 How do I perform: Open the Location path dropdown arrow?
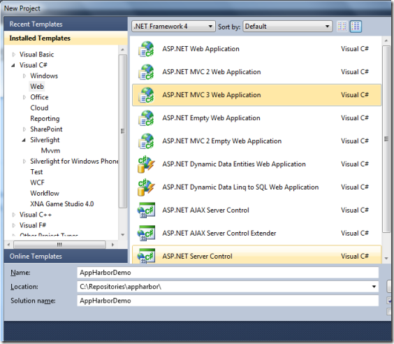point(374,287)
